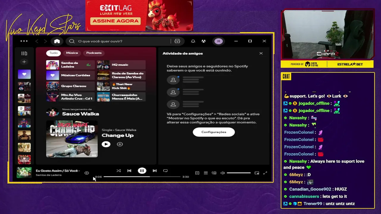Image resolution: width=381 pixels, height=214 pixels.
Task: Open Mtv Ao Vivo Arlindo Cruz card
Action: point(70,97)
